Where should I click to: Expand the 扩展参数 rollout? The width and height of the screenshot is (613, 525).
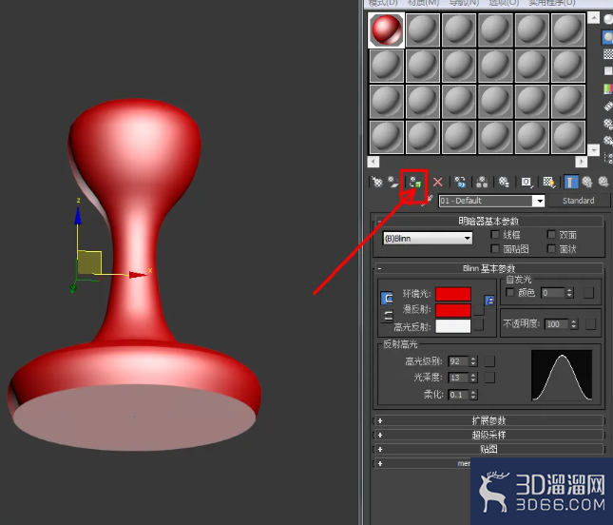[488, 420]
